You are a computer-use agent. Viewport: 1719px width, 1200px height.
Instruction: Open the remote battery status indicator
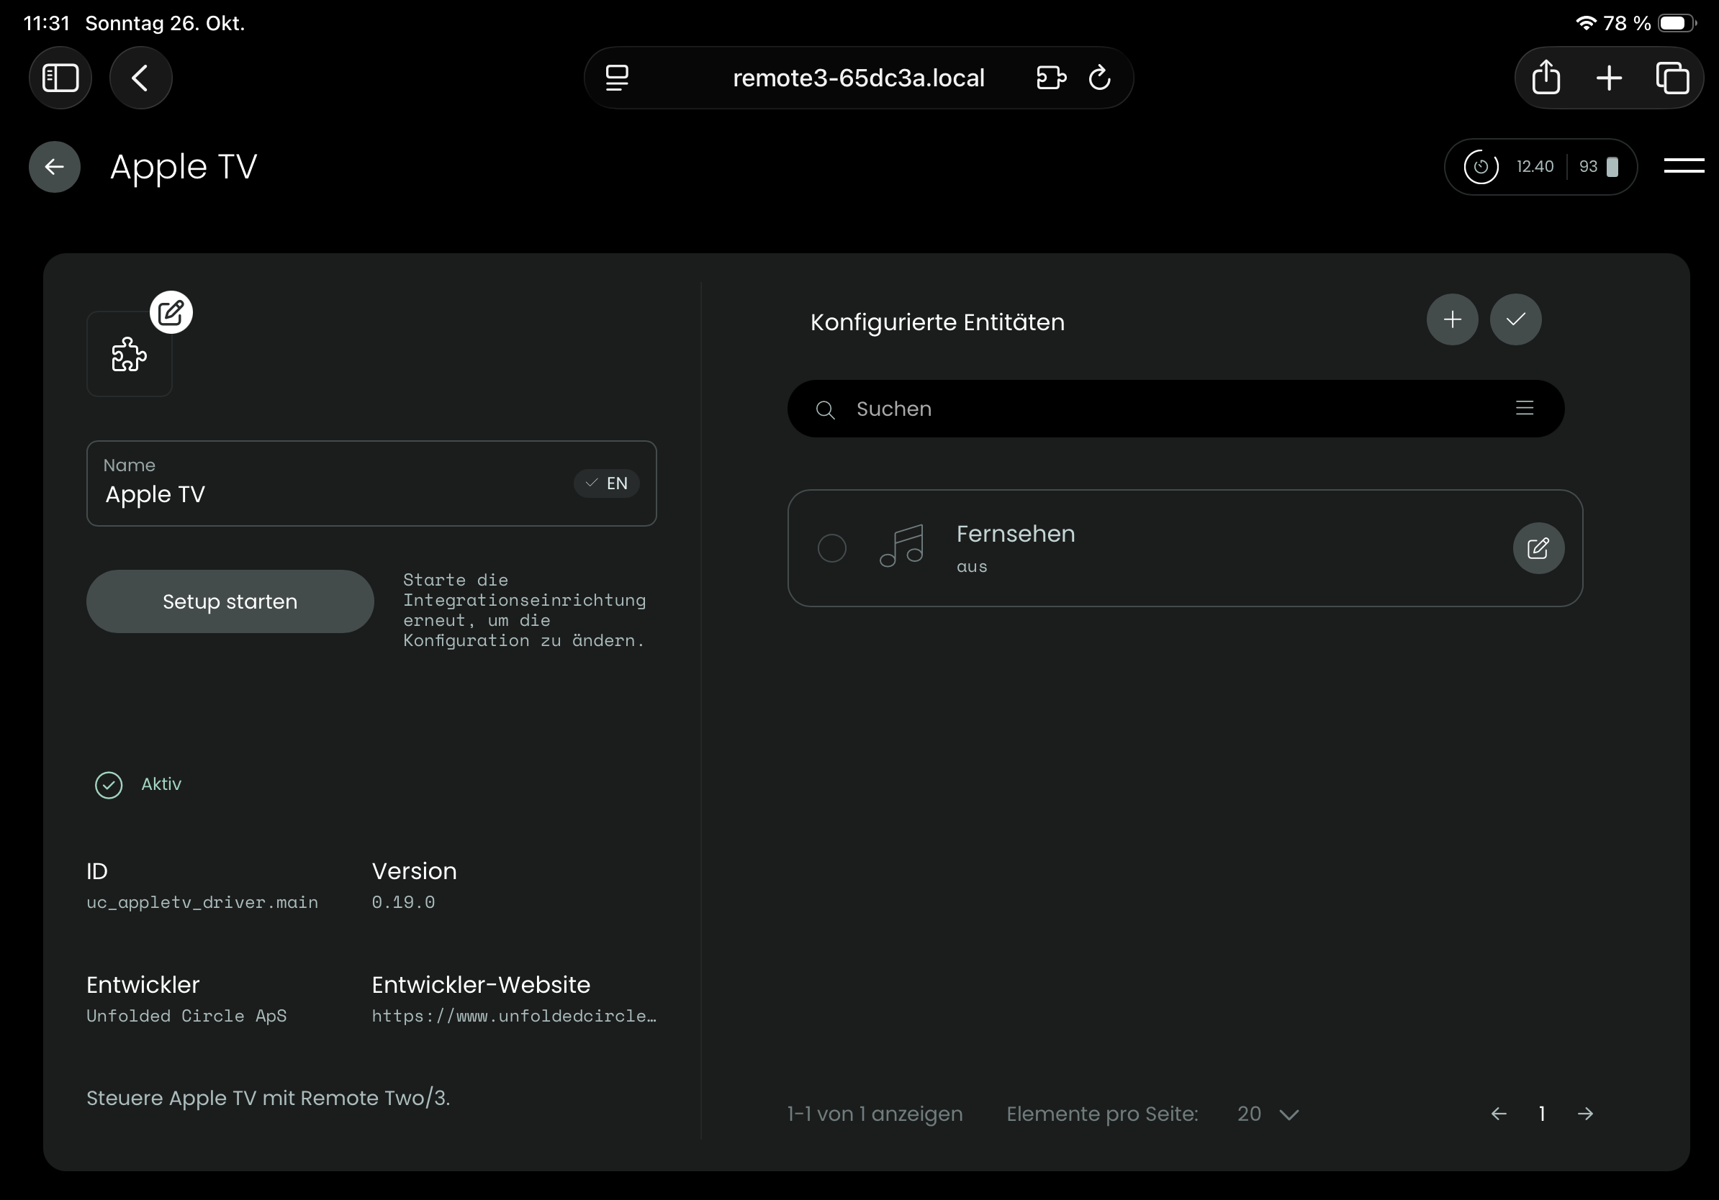pyautogui.click(x=1599, y=167)
